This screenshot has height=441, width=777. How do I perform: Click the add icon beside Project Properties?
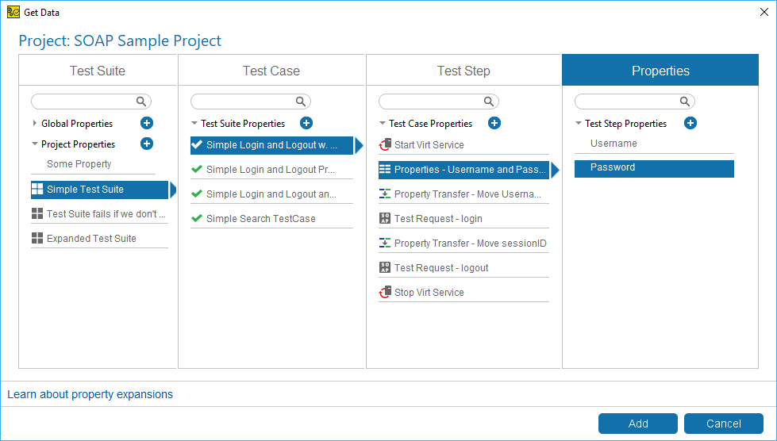[147, 144]
